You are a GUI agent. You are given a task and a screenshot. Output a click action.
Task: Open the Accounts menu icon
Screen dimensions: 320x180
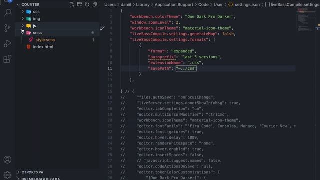8,160
